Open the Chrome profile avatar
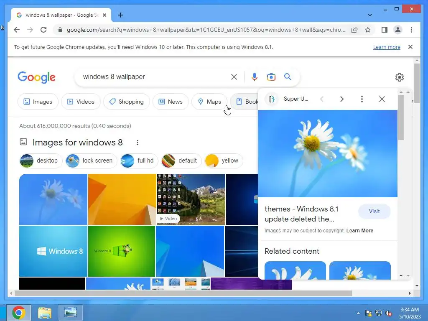 398,30
